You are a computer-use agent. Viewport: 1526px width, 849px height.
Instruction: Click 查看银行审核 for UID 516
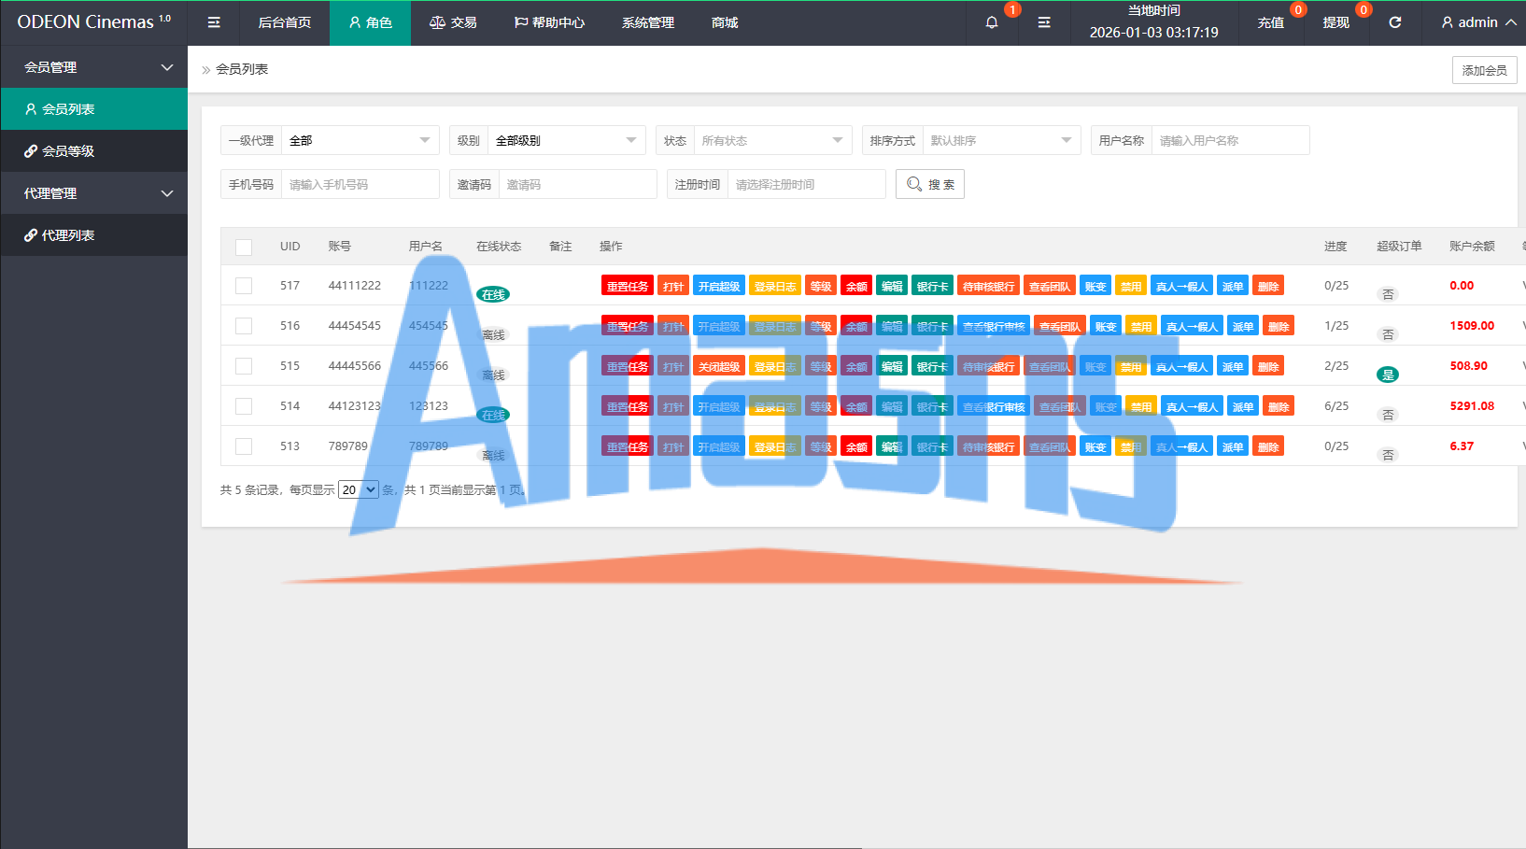[994, 326]
